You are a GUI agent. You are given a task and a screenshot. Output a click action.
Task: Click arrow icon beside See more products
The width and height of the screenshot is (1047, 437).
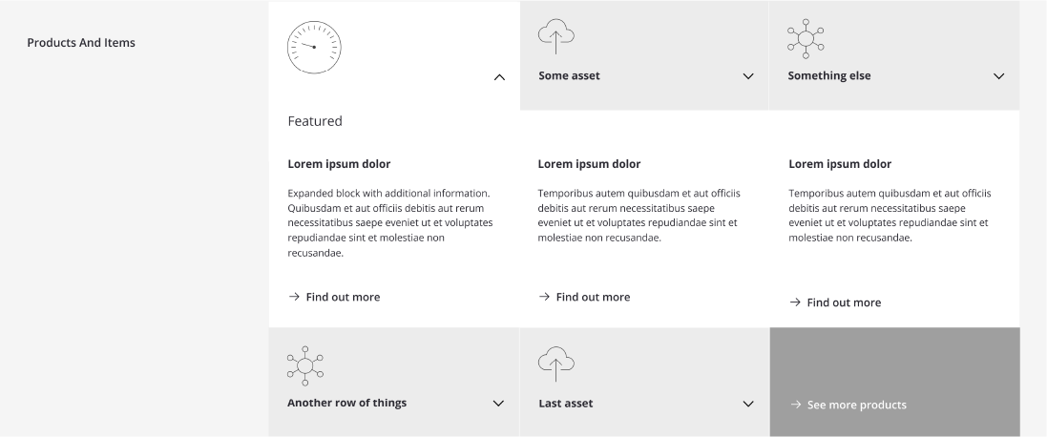(x=795, y=405)
